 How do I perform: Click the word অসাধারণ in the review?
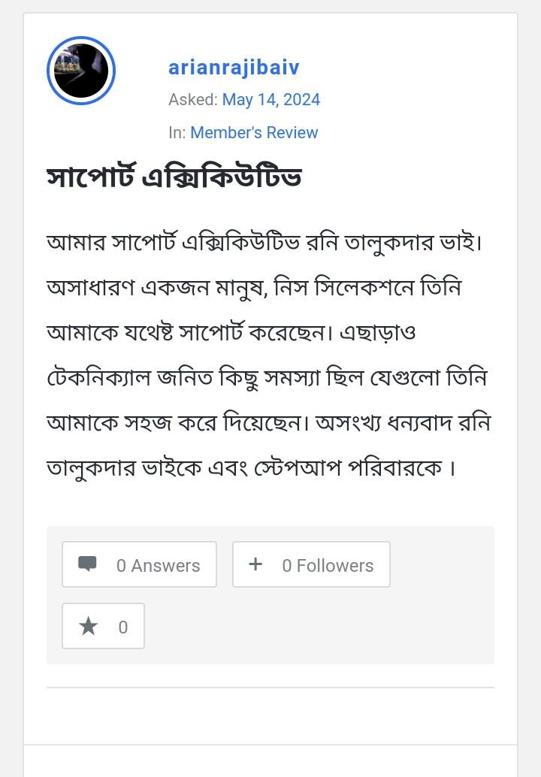(90, 289)
